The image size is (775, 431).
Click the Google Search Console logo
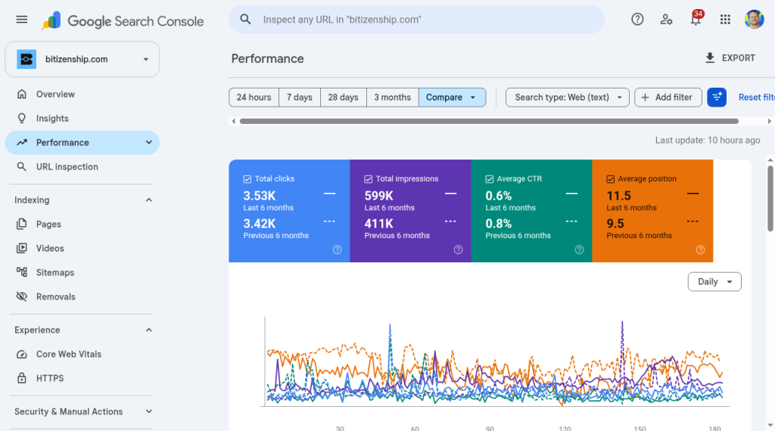[x=123, y=20]
